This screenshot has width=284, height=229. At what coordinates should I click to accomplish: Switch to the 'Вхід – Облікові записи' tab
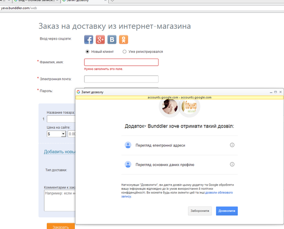point(36,1)
